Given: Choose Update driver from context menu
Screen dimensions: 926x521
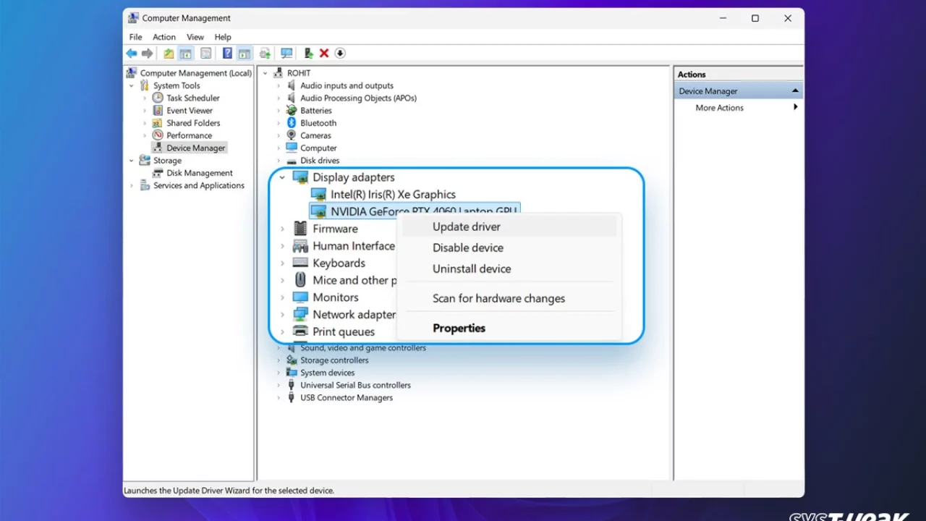Looking at the screenshot, I should [x=466, y=226].
